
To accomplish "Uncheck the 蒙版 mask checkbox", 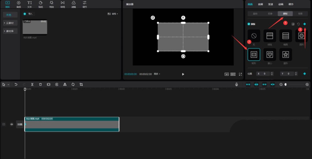I will 249,24.
